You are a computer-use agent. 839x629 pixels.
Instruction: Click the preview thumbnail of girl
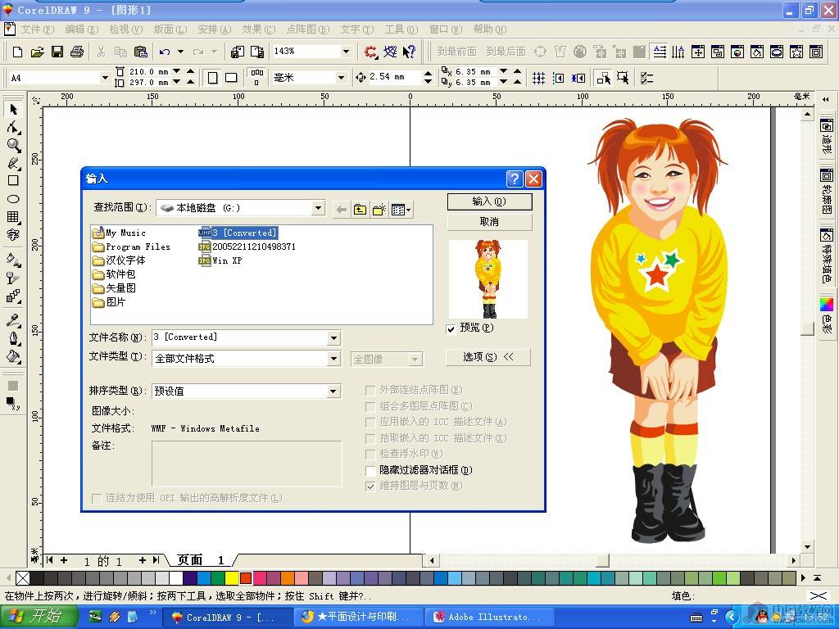coord(488,279)
